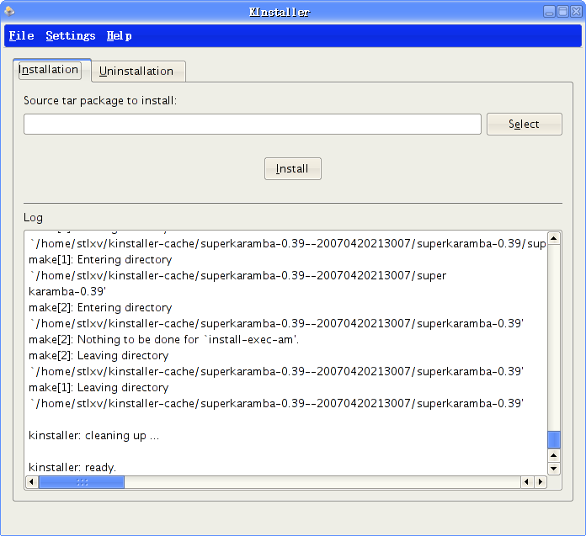Click the log vertical scrollbar top up arrow
Image resolution: width=586 pixels, height=536 pixels.
[553, 238]
